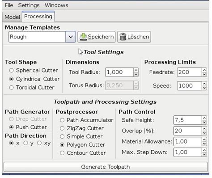Screen dimensions: 212x178
Task: Increase Speed with up arrow
Action: (204, 84)
